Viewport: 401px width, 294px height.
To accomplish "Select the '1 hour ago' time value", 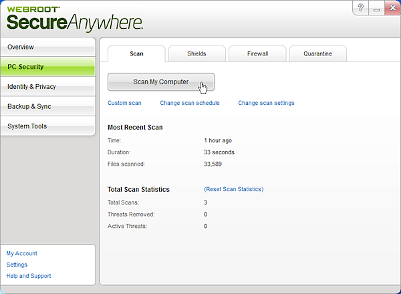I will (x=218, y=140).
